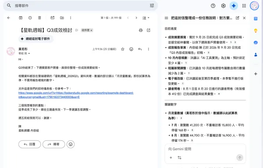Archive this email

pyautogui.click(x=21, y=18)
